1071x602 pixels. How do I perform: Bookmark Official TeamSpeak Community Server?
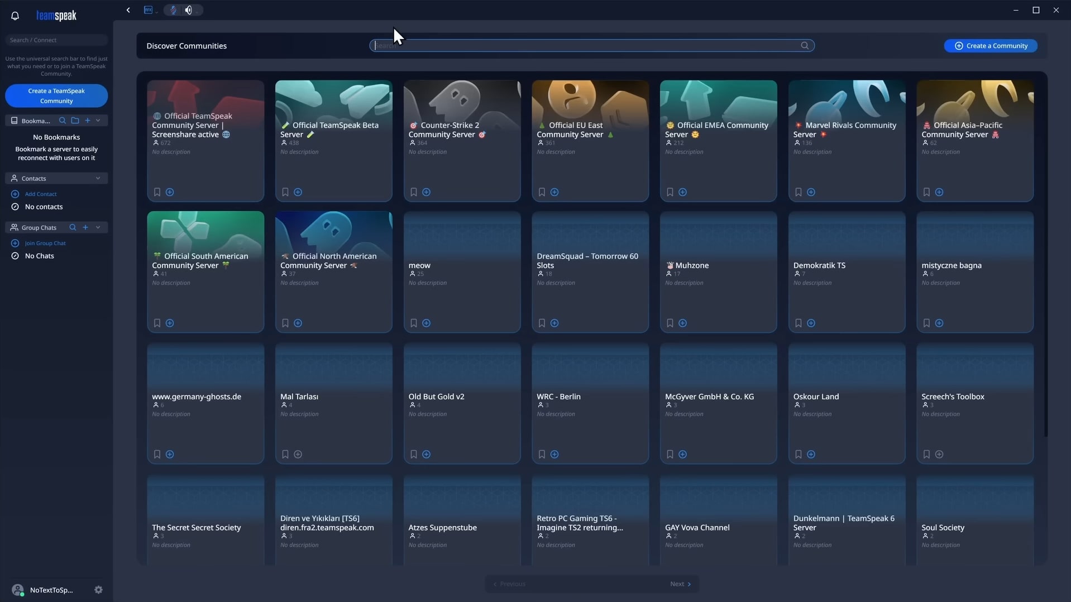pyautogui.click(x=157, y=192)
